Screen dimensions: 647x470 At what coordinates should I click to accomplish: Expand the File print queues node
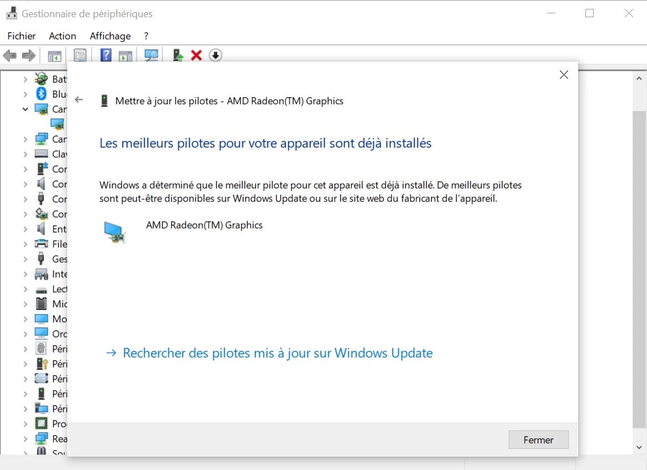tap(25, 244)
